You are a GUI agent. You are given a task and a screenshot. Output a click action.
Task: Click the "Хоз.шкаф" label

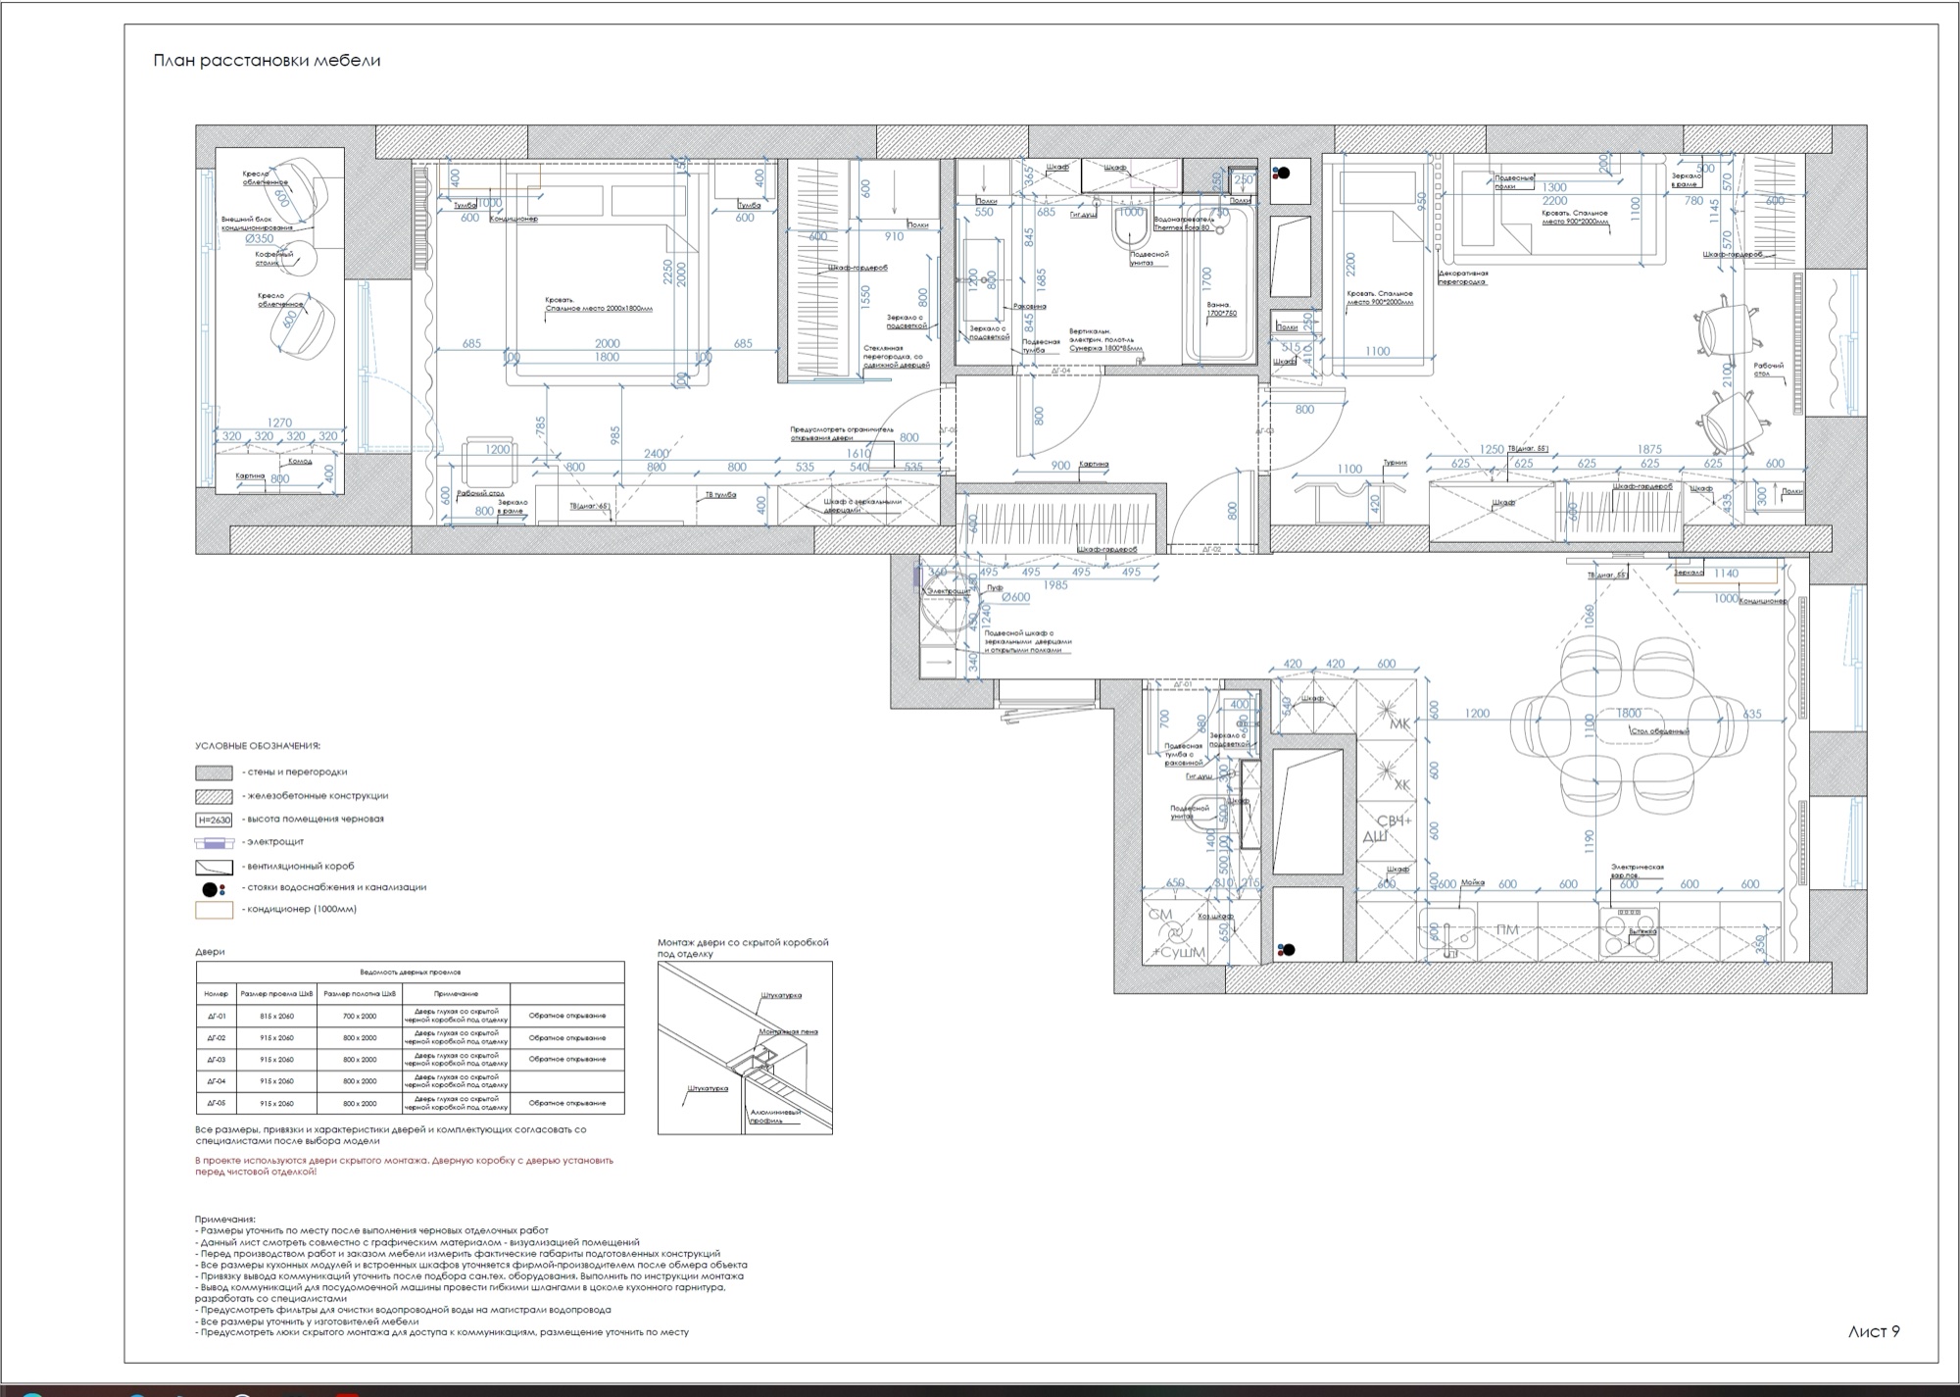(x=1215, y=916)
